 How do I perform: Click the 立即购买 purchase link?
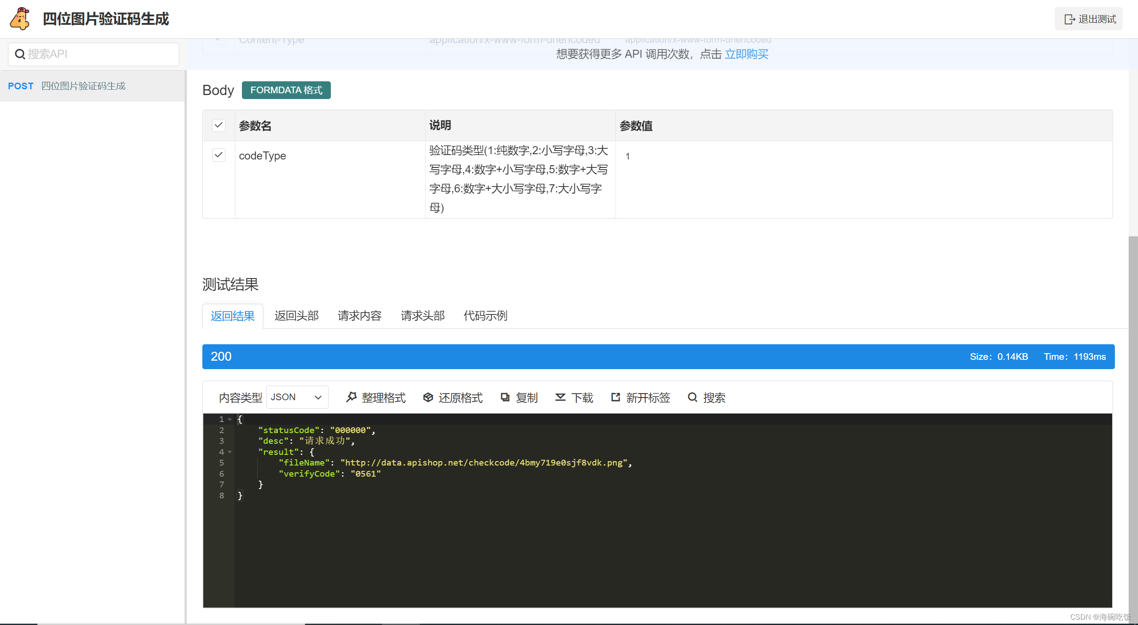747,54
